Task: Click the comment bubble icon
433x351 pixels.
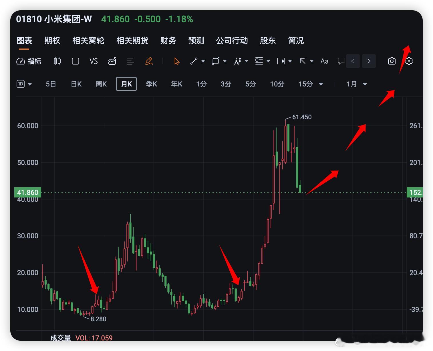Action: (341, 61)
